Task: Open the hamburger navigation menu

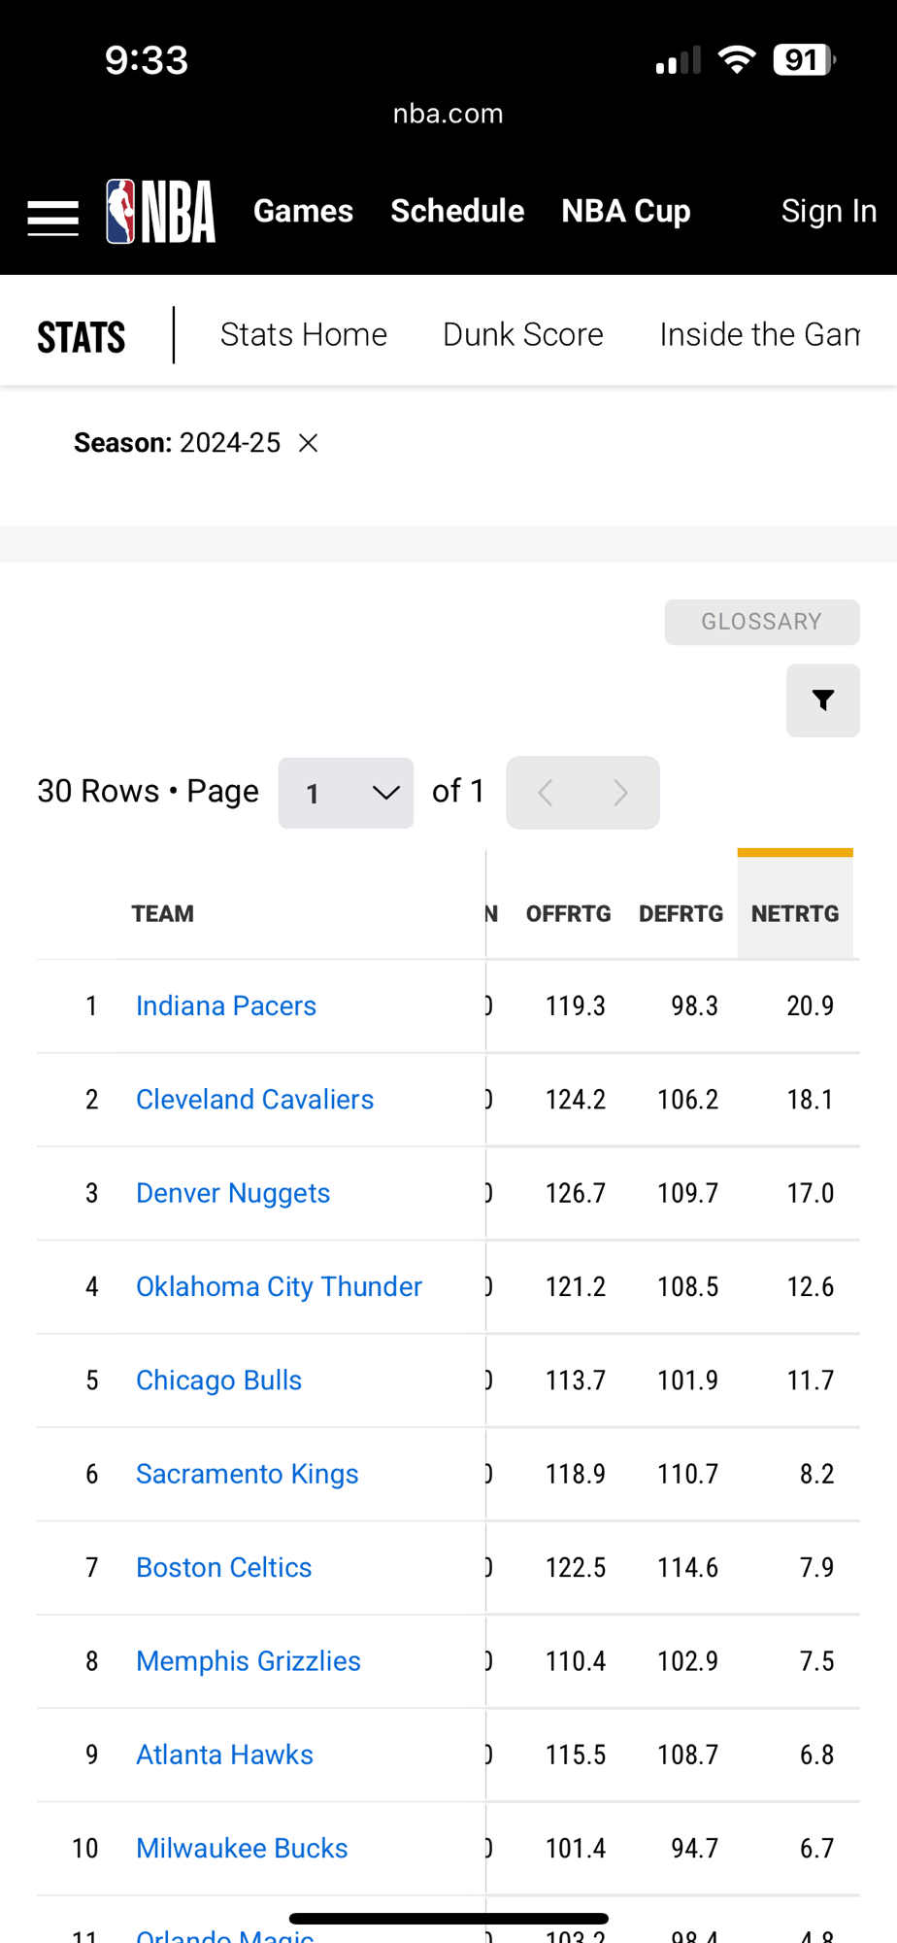Action: tap(52, 218)
